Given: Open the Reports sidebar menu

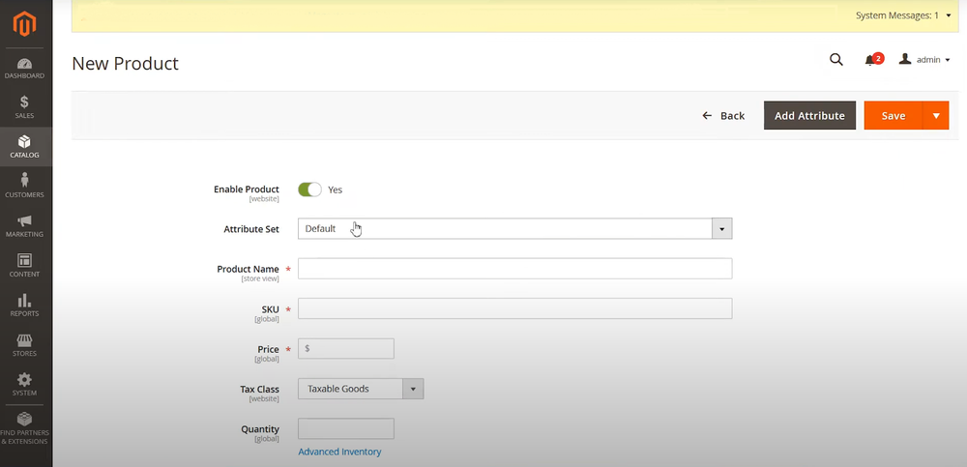Looking at the screenshot, I should (25, 306).
